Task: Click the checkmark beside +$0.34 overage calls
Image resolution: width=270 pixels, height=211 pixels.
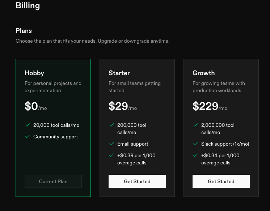Action: (195, 155)
